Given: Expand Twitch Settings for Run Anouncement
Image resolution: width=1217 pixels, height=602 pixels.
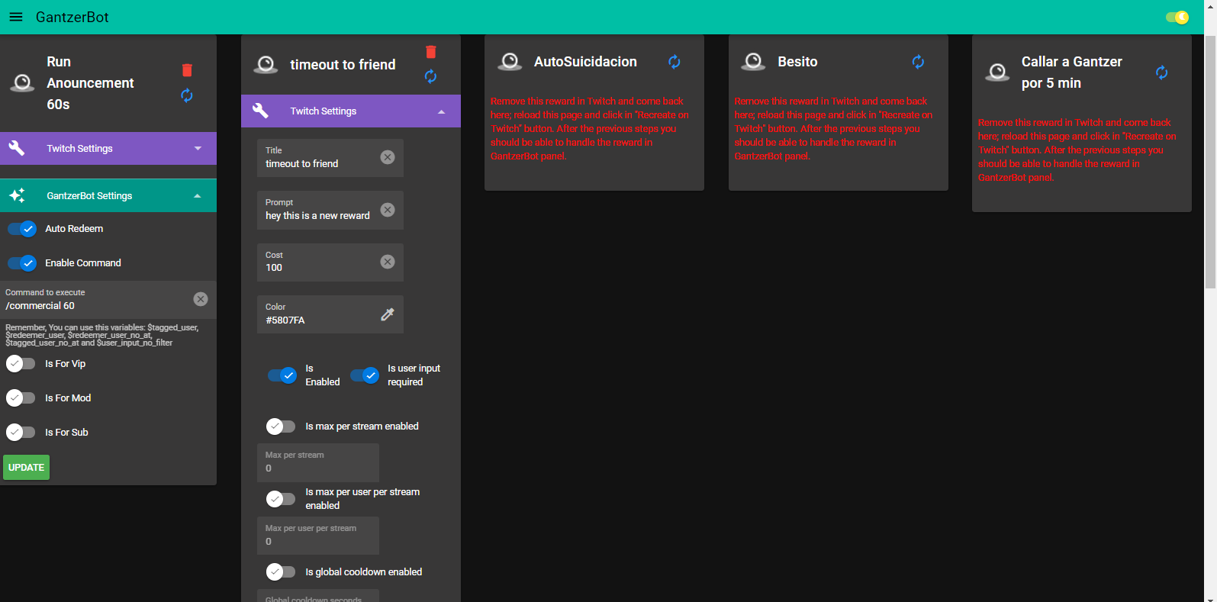Looking at the screenshot, I should (108, 149).
